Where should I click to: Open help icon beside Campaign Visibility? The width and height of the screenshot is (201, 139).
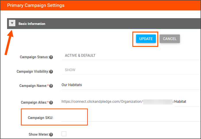pyautogui.click(x=51, y=72)
